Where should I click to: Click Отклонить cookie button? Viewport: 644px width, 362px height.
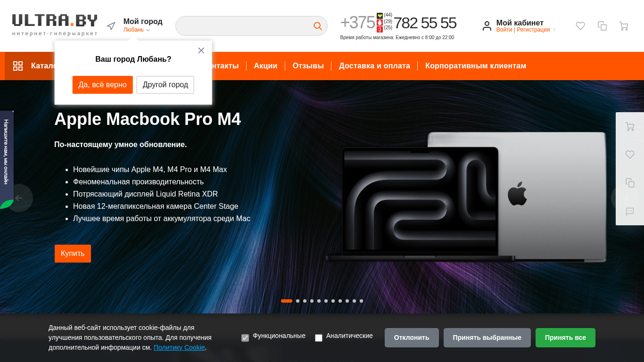point(412,338)
